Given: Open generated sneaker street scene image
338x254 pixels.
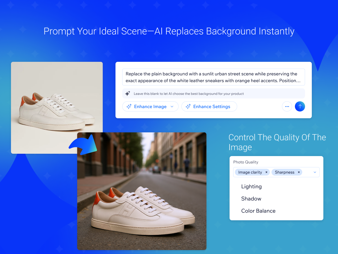Looking at the screenshot, I should click(x=142, y=191).
